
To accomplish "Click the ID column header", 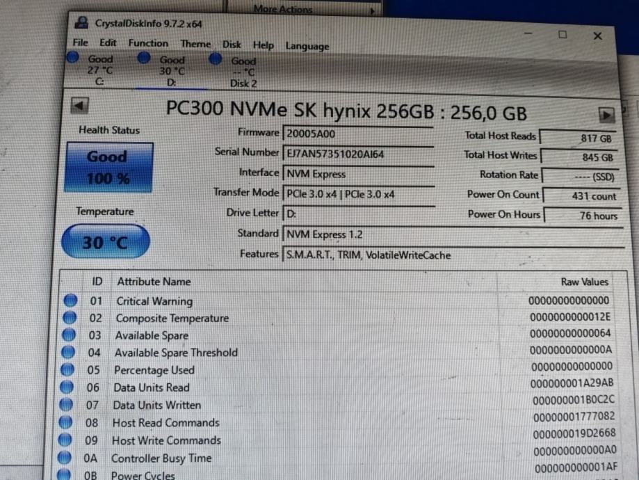I will pyautogui.click(x=97, y=282).
